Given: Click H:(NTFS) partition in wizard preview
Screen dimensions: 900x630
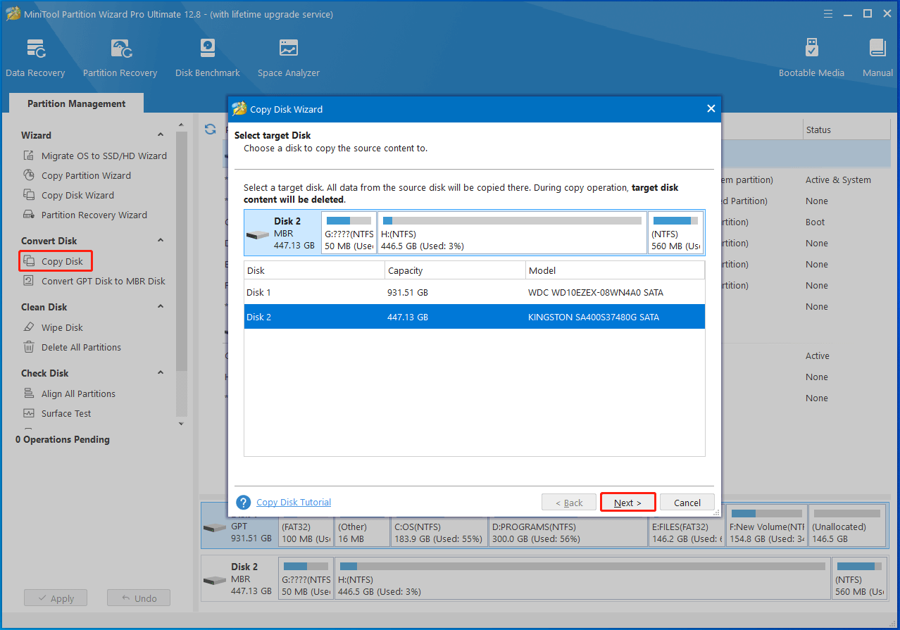Looking at the screenshot, I should click(x=512, y=233).
